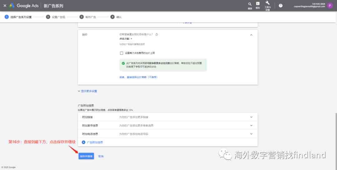The width and height of the screenshot is (337, 170).
Task: Click the help icon beside bidding question
Action: coord(157,34)
